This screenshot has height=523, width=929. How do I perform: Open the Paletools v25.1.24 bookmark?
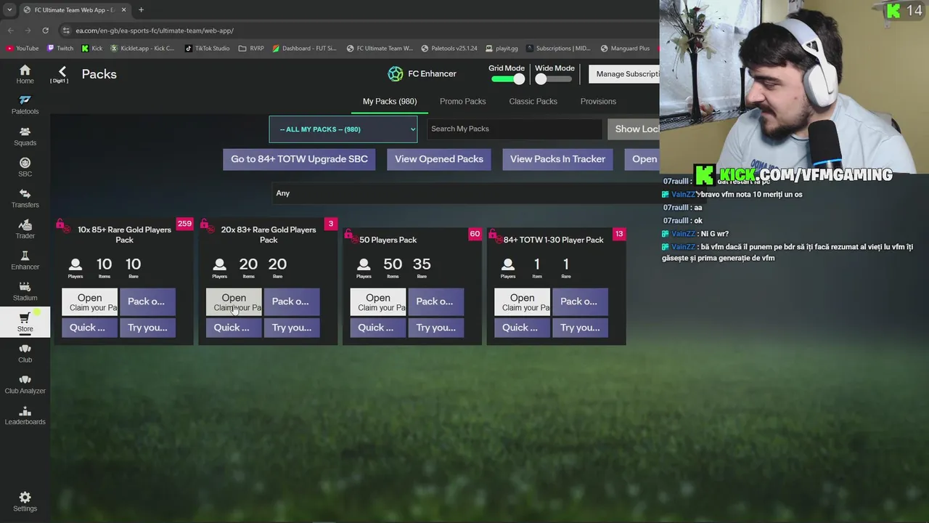pyautogui.click(x=449, y=49)
